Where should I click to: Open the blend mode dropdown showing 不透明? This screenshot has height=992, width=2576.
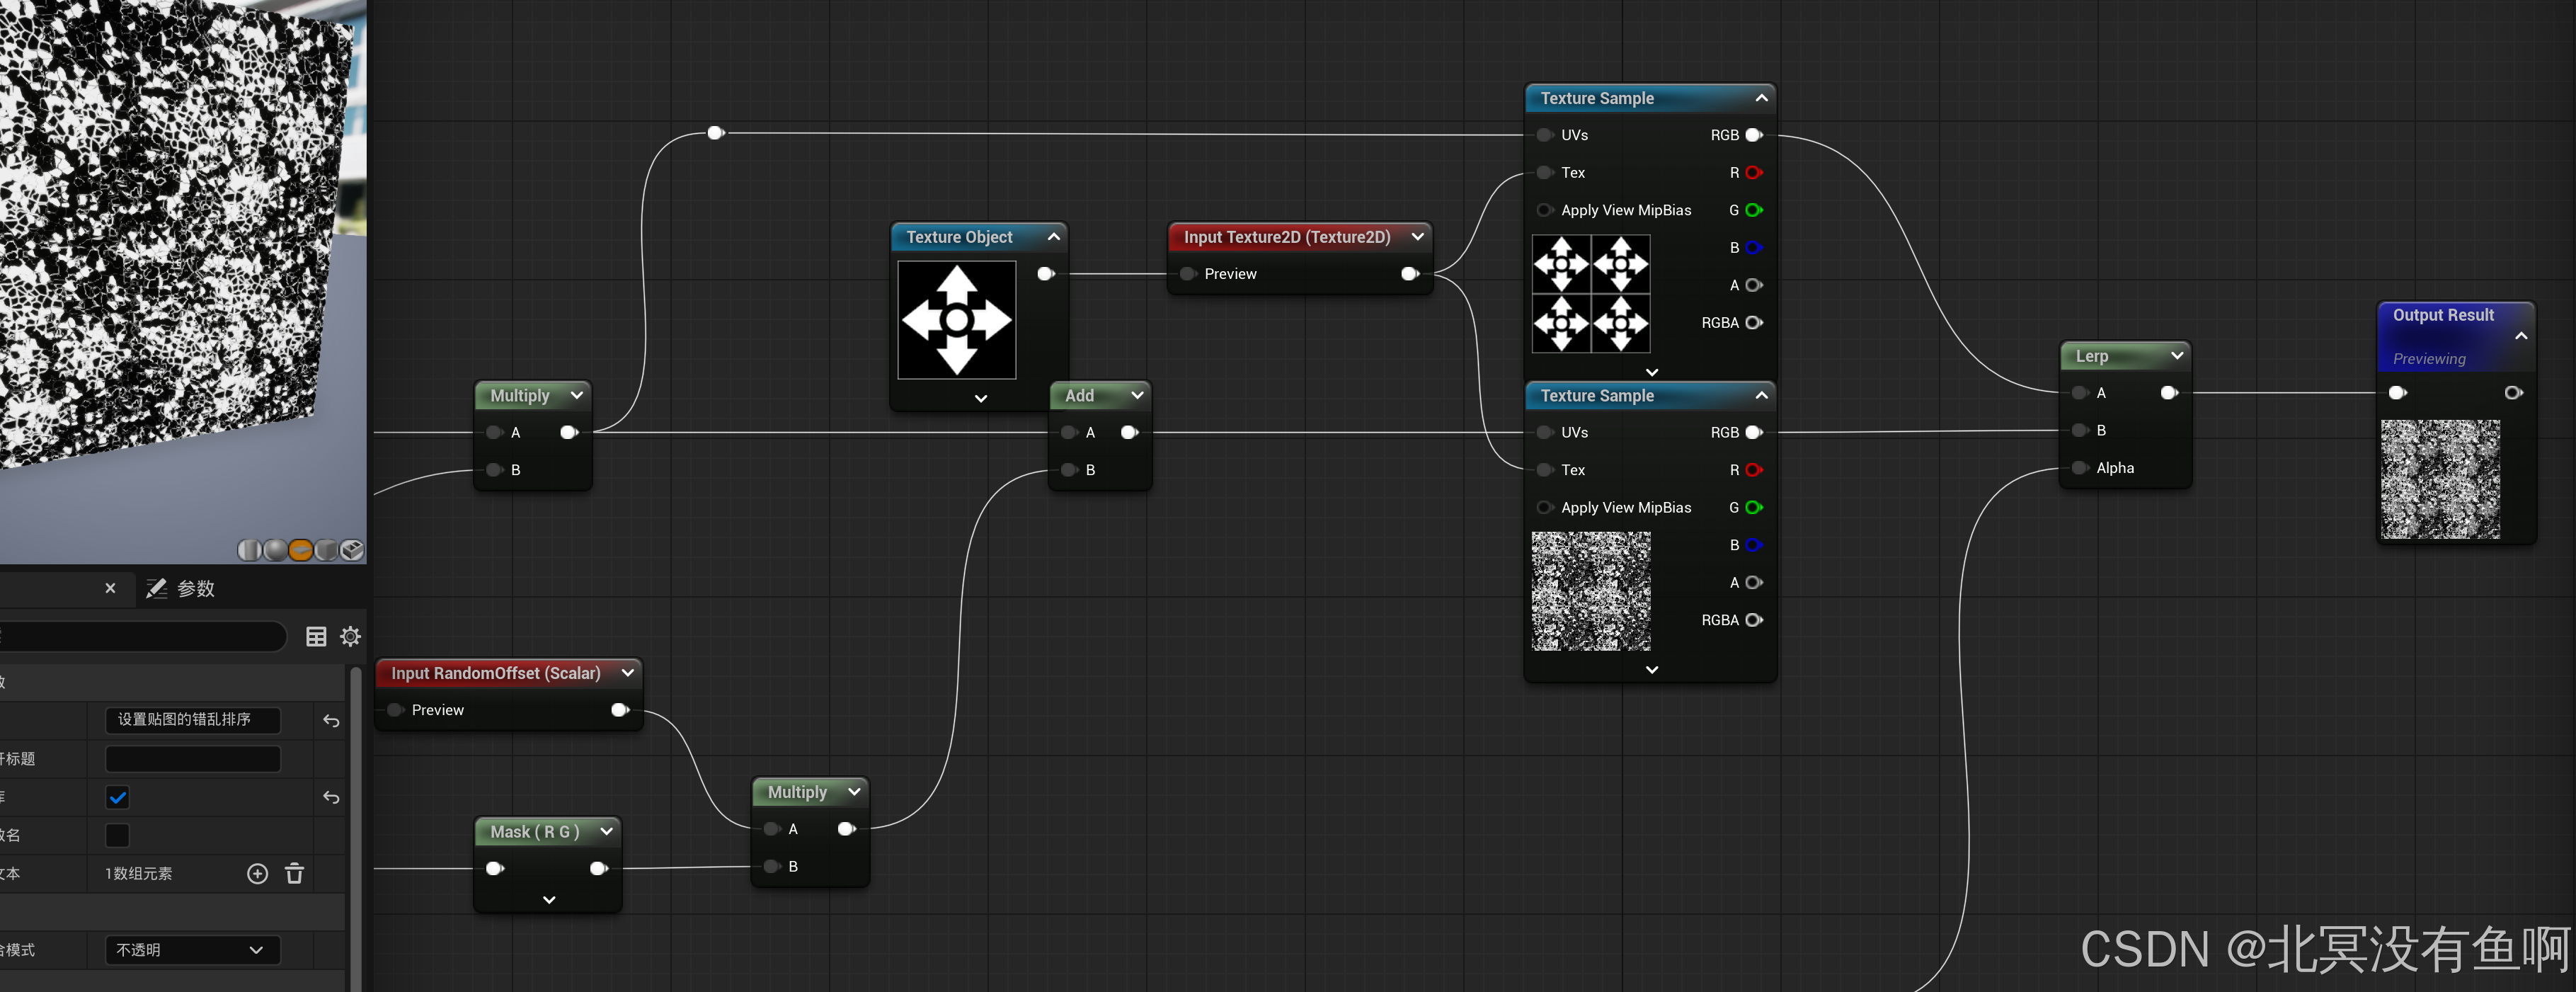192,949
